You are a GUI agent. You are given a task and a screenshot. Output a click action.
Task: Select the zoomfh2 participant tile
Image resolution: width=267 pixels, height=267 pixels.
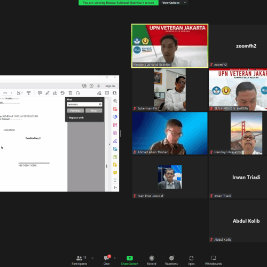[x=238, y=46]
